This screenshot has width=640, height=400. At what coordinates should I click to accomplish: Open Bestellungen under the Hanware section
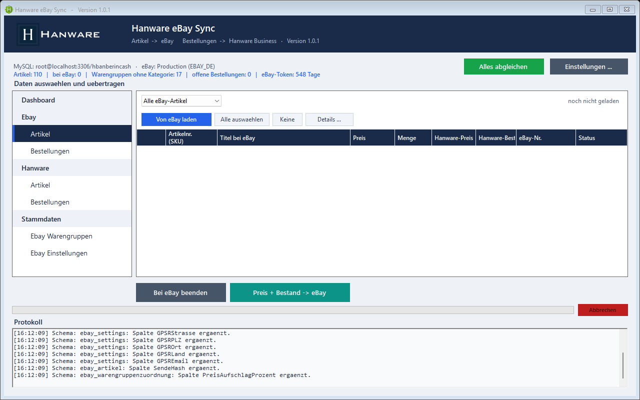[x=72, y=202]
